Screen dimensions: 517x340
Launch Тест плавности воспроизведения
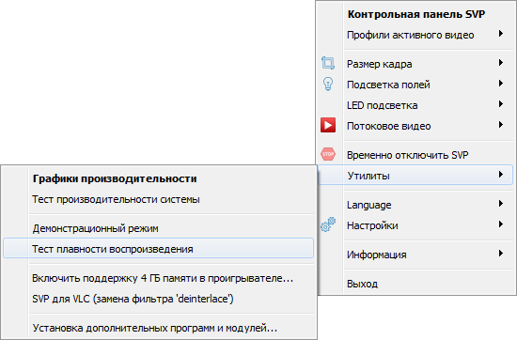click(x=158, y=249)
